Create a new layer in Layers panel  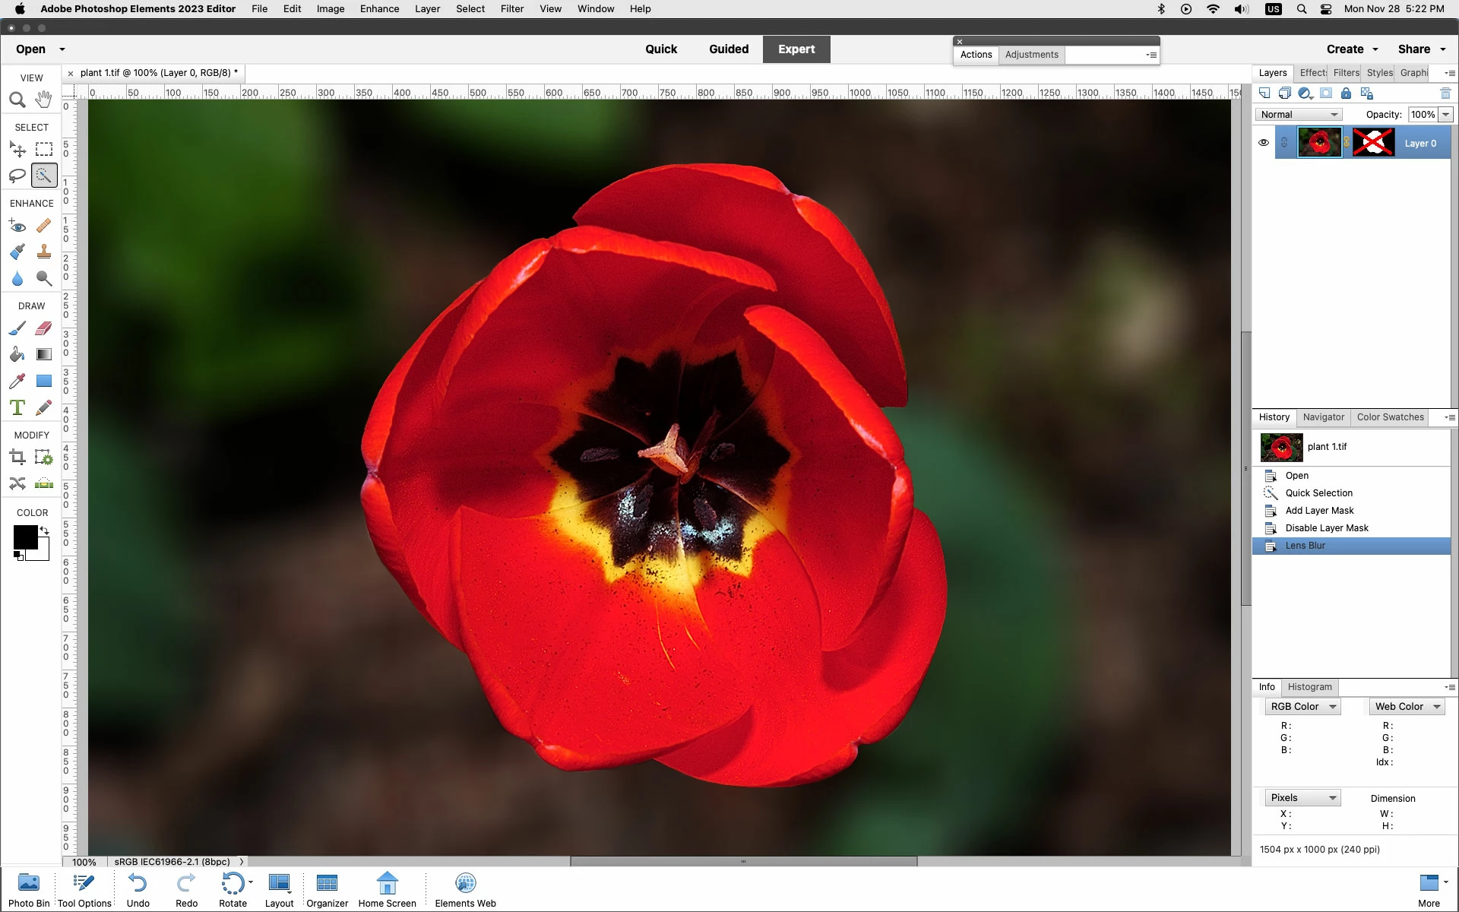click(x=1264, y=93)
